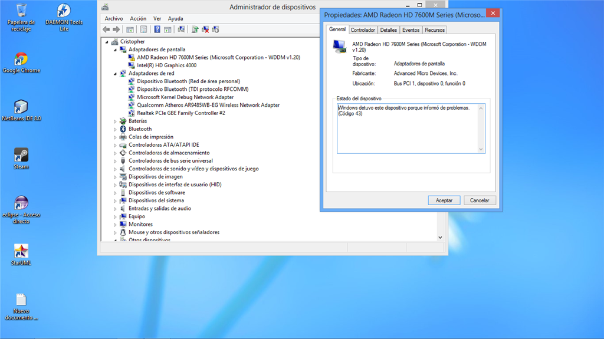
Task: Click the Device Manager title bar icon
Action: tap(105, 7)
